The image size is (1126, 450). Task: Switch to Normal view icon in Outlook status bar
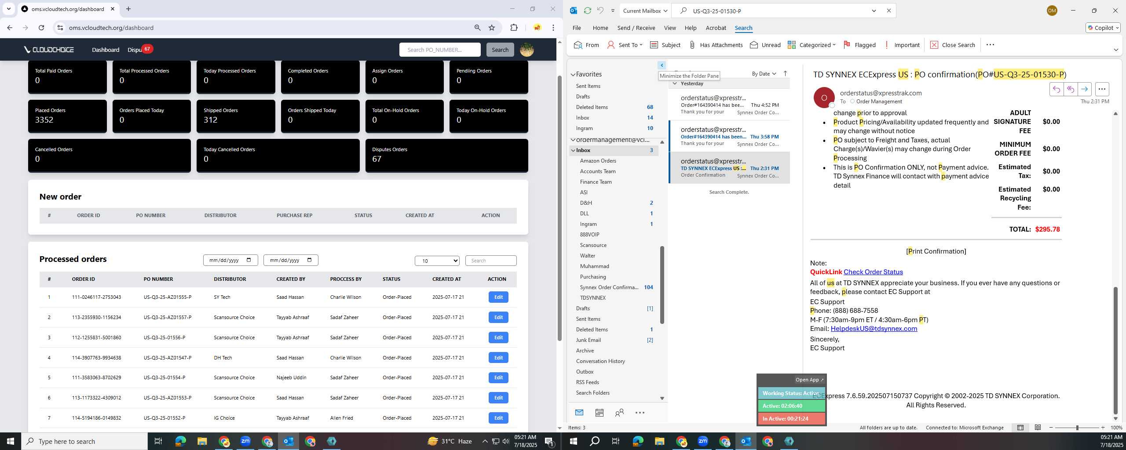coord(1020,428)
